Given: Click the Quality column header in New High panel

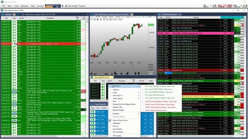Looking at the screenshot, I should (151, 81).
